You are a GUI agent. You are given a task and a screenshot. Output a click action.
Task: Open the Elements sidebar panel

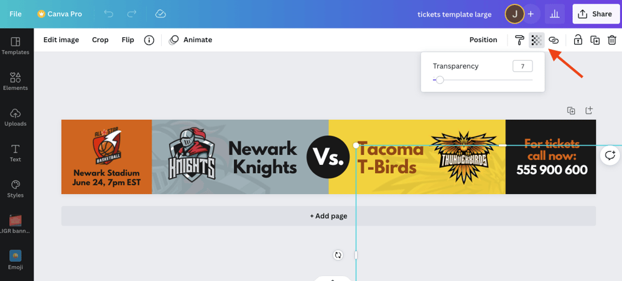pyautogui.click(x=16, y=81)
